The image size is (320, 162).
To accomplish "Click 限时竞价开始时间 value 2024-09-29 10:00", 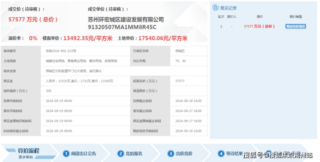I will pyautogui.click(x=189, y=131).
